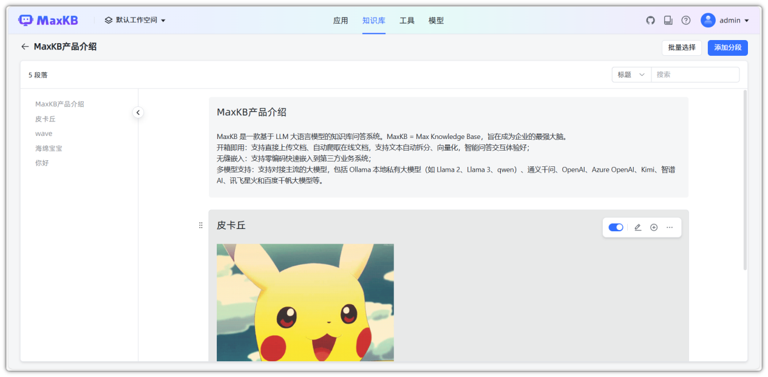Click the drag handle beside 皮卡丘
Screen dimensions: 768x377
[x=201, y=225]
